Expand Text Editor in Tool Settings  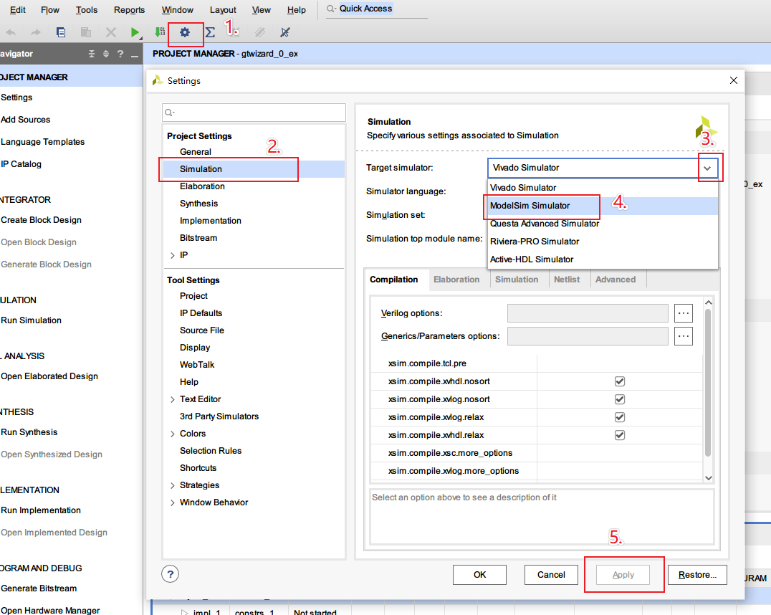click(172, 399)
